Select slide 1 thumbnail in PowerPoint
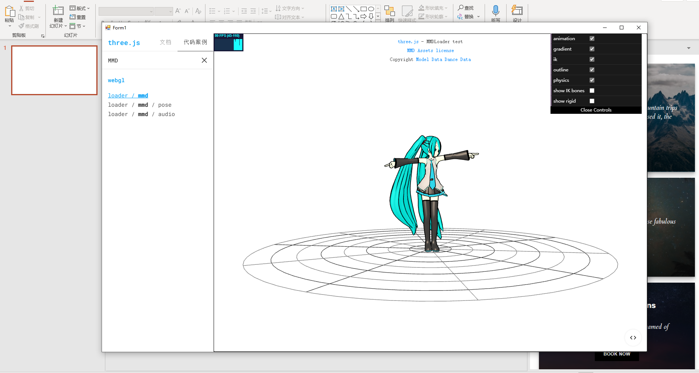The image size is (699, 373). pyautogui.click(x=54, y=70)
